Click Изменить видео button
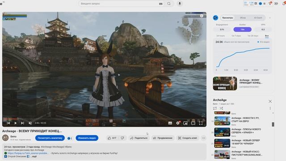This screenshot has height=161, width=286. pos(87,138)
